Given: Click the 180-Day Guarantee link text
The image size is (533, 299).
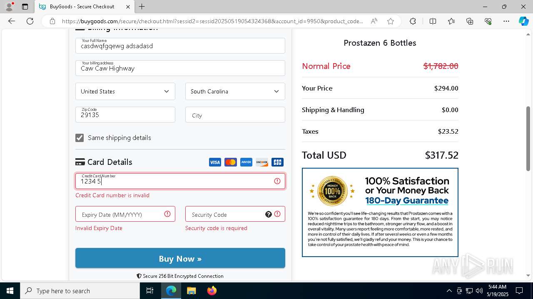Looking at the screenshot, I should click(407, 201).
